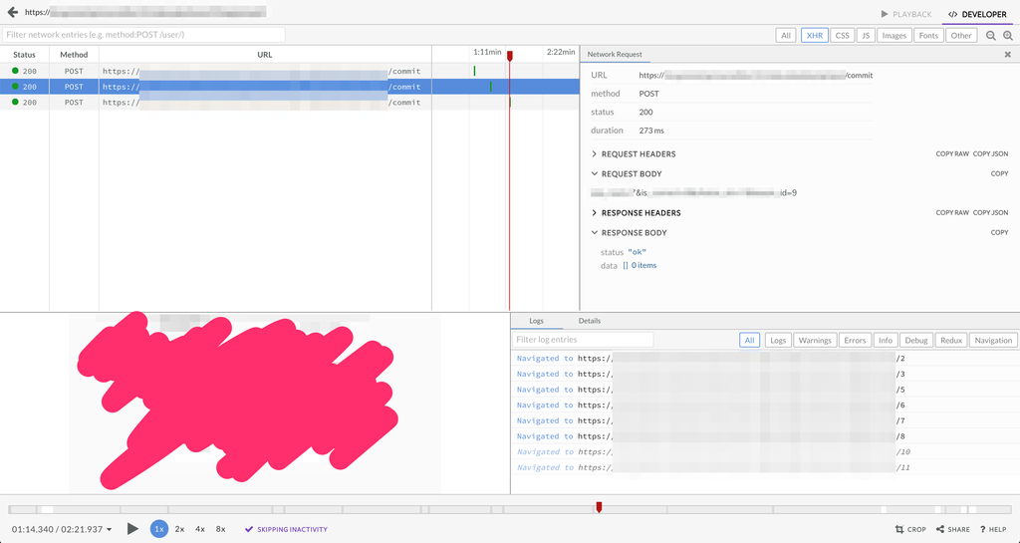Copy the request body
Viewport: 1020px width, 543px height.
pyautogui.click(x=999, y=173)
